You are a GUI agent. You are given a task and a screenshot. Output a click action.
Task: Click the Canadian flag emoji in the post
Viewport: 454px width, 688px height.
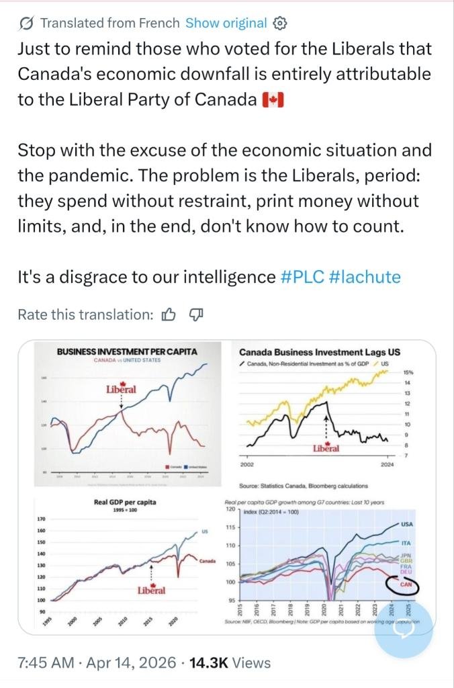tap(273, 100)
